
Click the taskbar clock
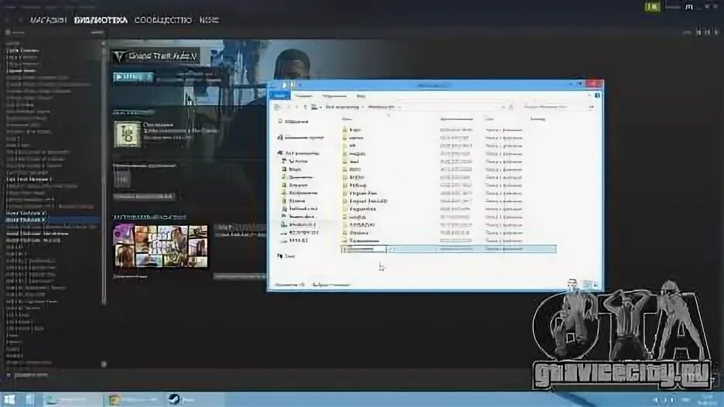click(x=706, y=399)
